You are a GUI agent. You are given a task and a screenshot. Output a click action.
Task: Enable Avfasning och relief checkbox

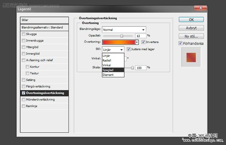[x=24, y=60]
